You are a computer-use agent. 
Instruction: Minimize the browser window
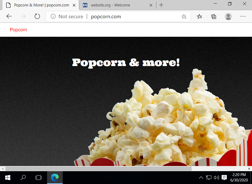click(x=215, y=4)
